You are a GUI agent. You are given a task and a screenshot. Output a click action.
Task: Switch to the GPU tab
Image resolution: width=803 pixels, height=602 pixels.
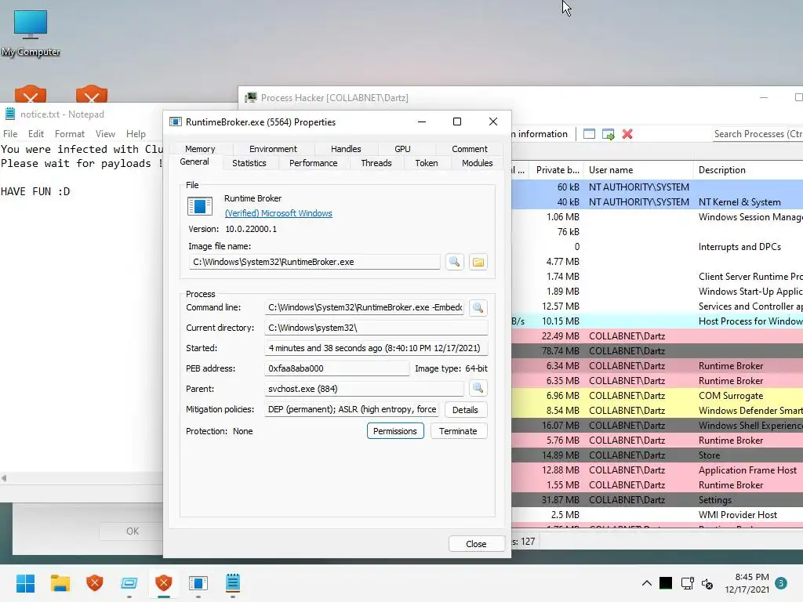click(x=402, y=149)
